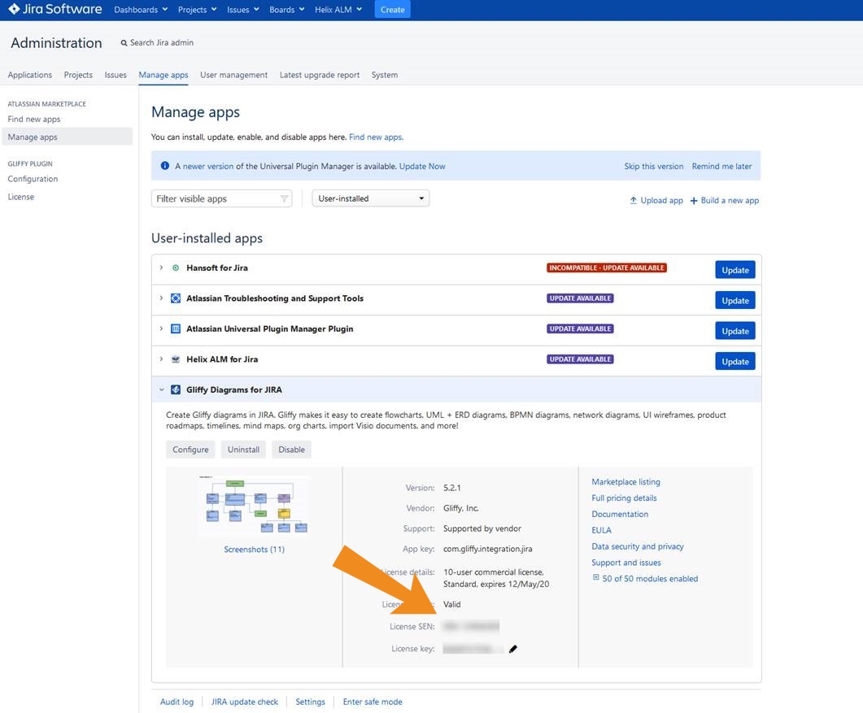Open Gliffy plugin Configuration in sidebar
Screen dimensions: 863x713
(33, 179)
